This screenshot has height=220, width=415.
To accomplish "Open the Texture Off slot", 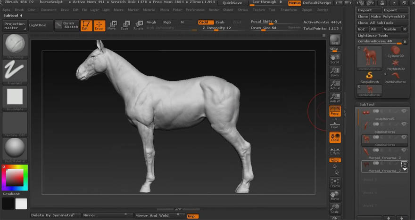I will pyautogui.click(x=15, y=124).
